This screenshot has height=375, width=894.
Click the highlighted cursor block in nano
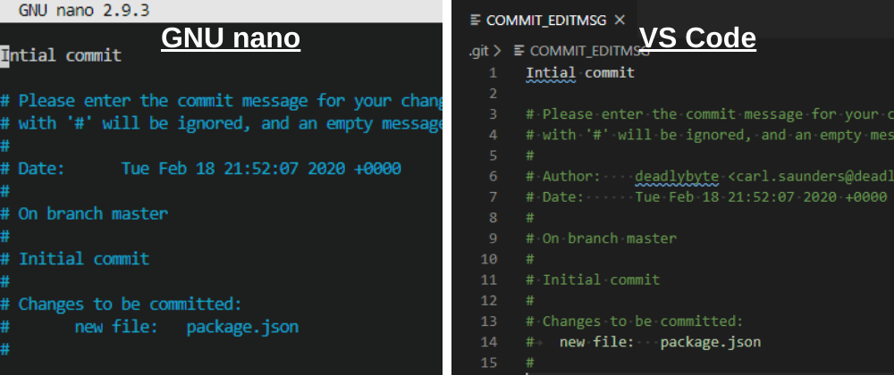click(4, 55)
